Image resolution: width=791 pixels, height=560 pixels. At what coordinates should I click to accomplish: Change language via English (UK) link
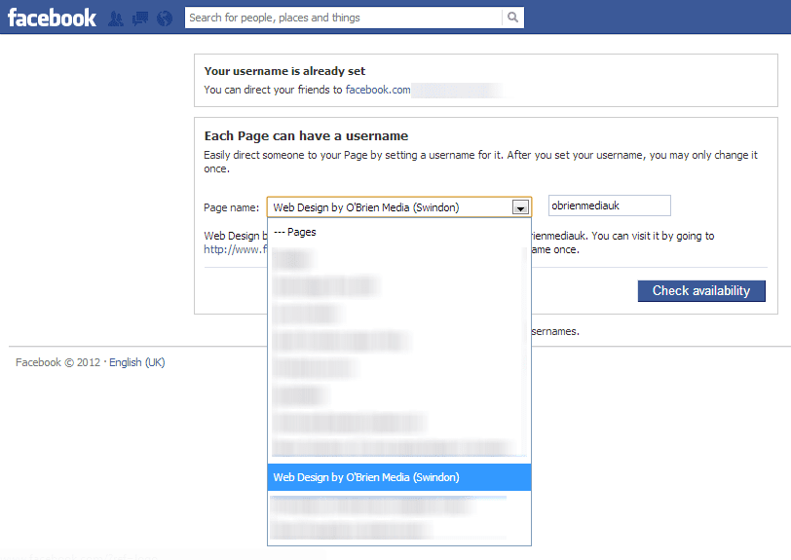point(137,362)
